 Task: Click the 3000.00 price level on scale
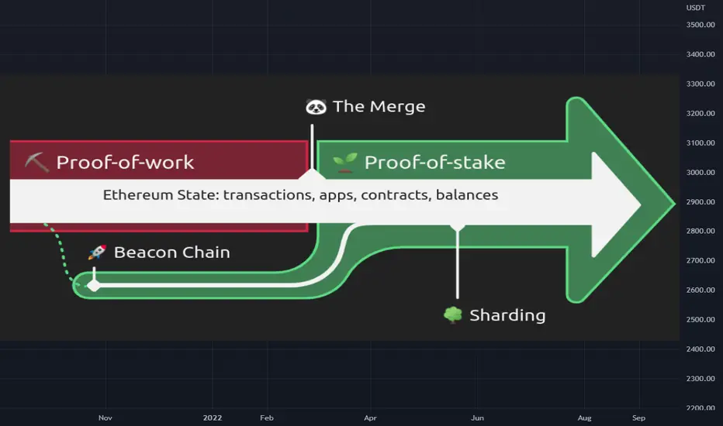click(x=701, y=172)
